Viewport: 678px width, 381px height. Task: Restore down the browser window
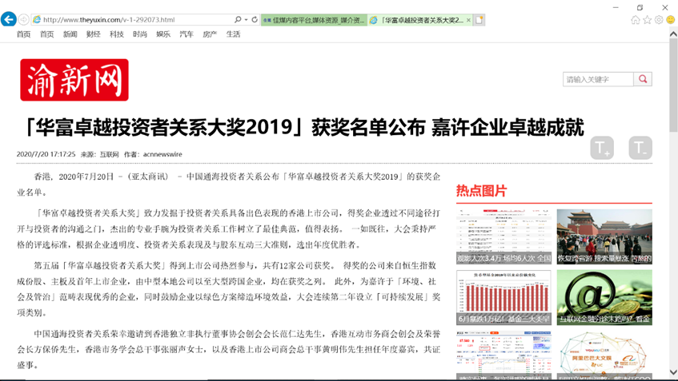640,7
